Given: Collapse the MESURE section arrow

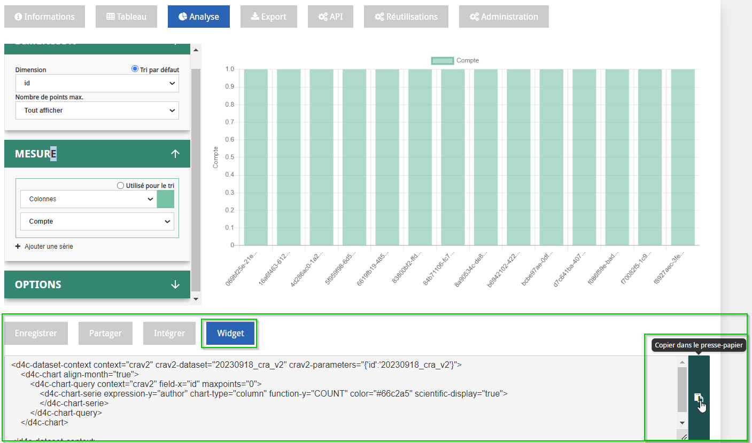Looking at the screenshot, I should point(175,154).
